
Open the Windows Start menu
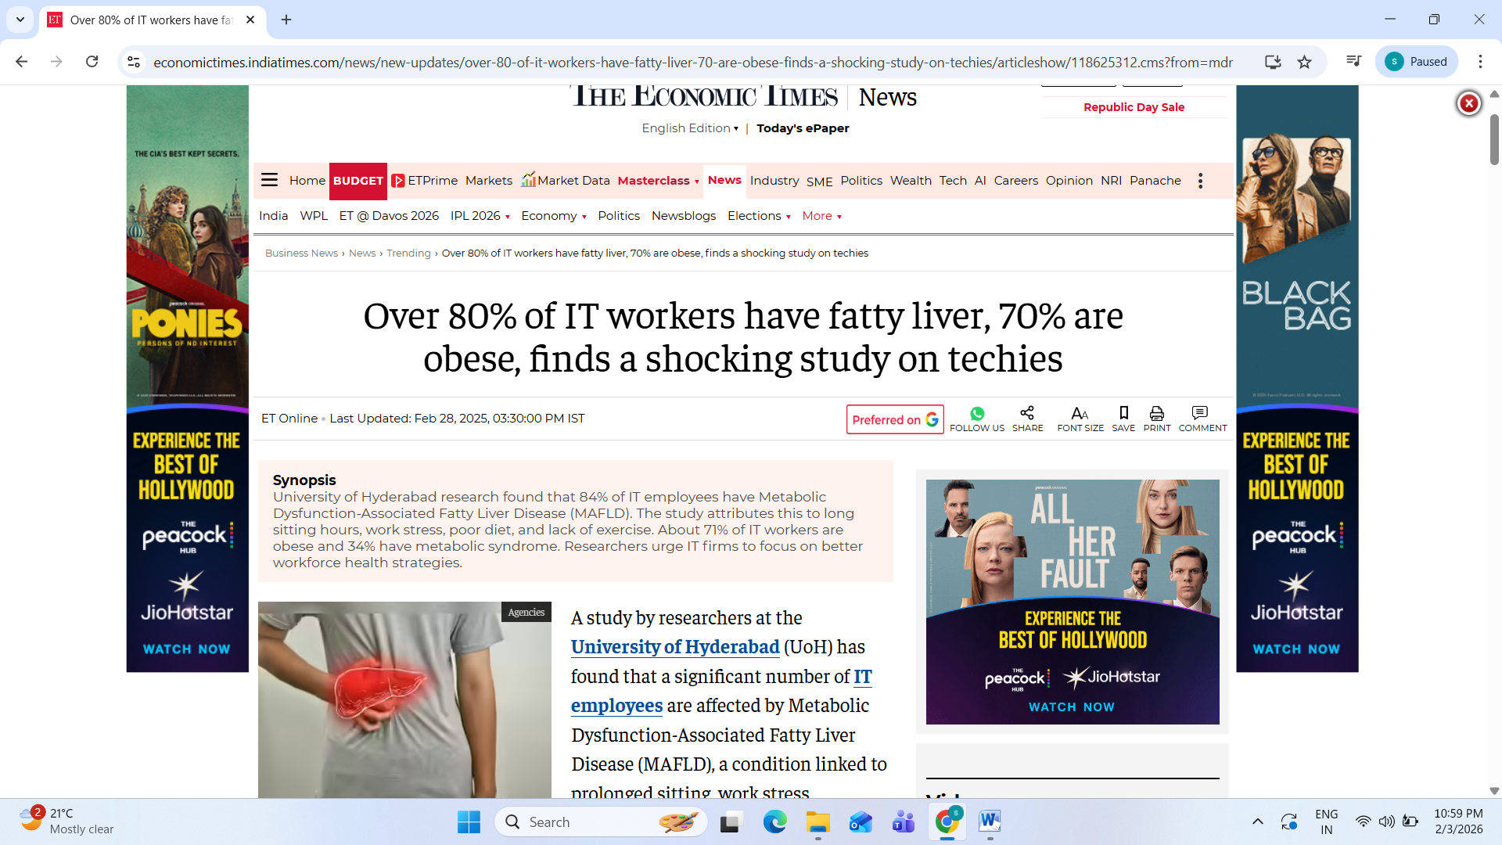coord(469,822)
